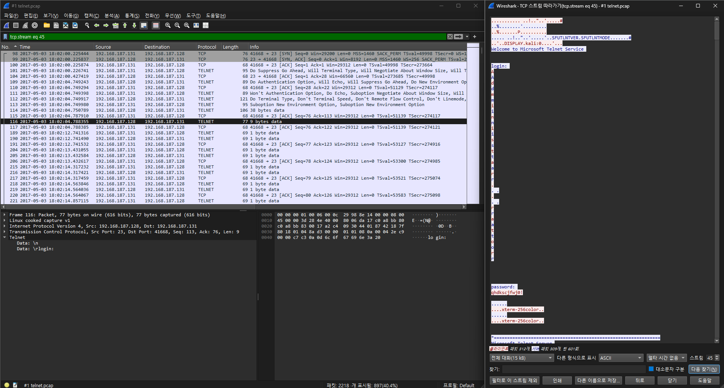
Task: Click the 다른 이름으로 저장... button
Action: (598, 380)
